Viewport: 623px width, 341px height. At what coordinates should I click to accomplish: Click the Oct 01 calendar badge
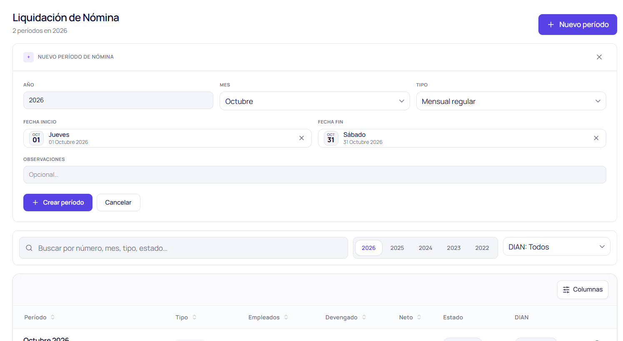click(36, 138)
